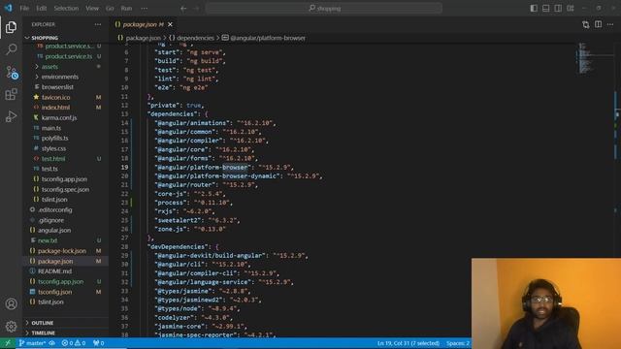Open the Accounts menu icon
Viewport: 621px width, 349px height.
(x=11, y=303)
